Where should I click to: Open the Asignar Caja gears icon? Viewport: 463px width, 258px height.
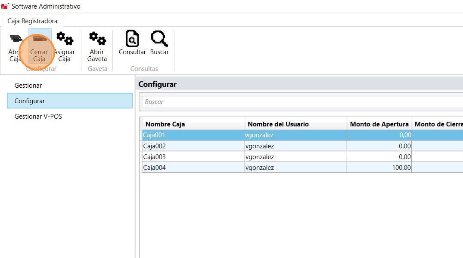click(x=65, y=39)
